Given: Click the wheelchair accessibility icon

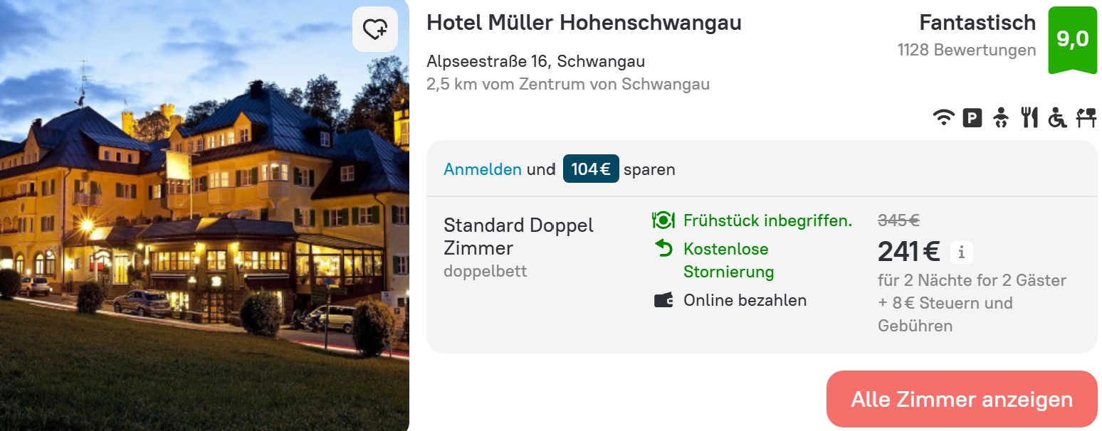Looking at the screenshot, I should click(x=1057, y=118).
